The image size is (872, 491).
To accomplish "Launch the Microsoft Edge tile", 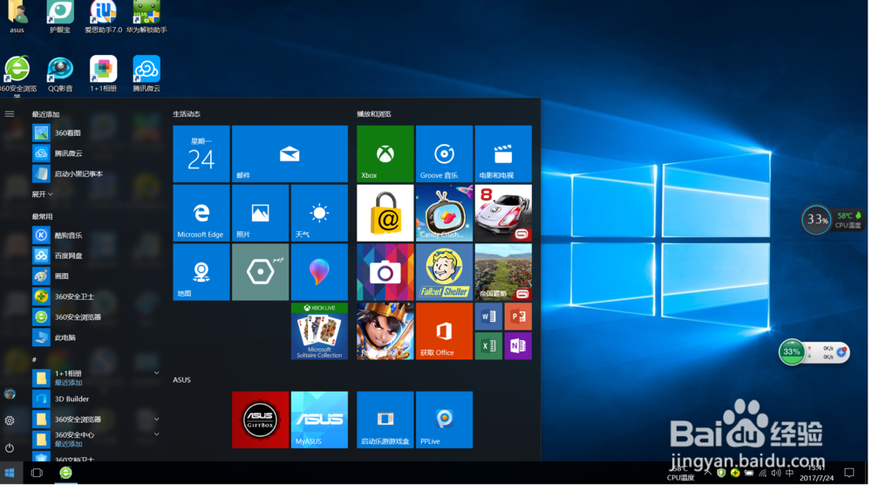I will 202,214.
